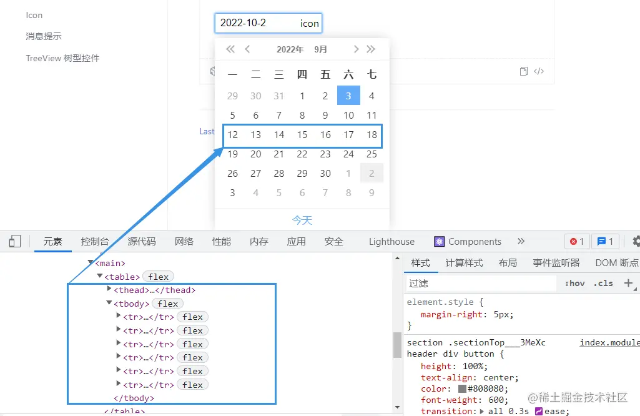
Task: Open the 安全 tab
Action: (334, 241)
